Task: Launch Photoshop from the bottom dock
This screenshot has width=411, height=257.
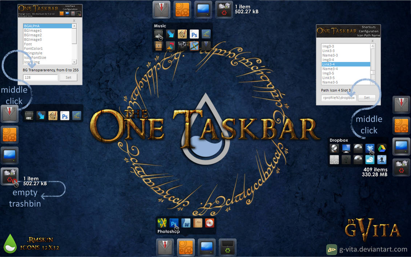Action: click(174, 224)
